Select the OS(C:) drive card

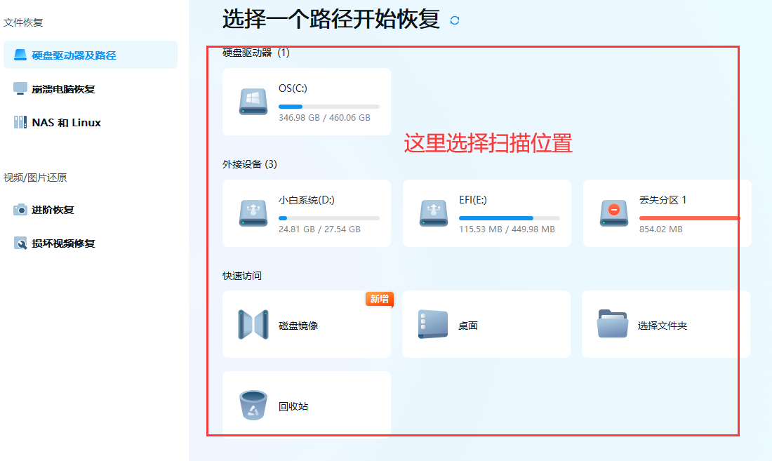tap(307, 101)
